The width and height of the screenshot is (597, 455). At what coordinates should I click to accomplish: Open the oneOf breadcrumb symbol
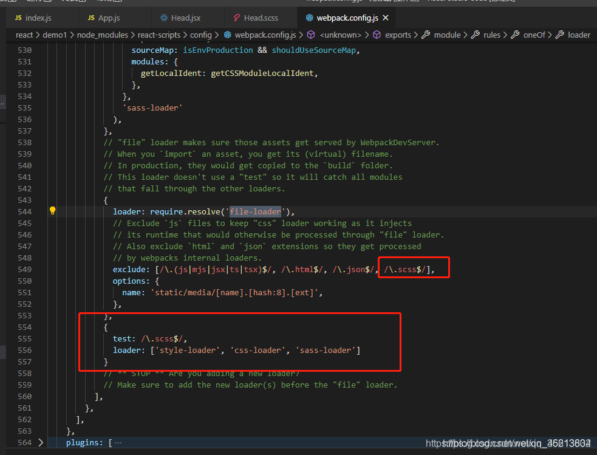pyautogui.click(x=534, y=35)
